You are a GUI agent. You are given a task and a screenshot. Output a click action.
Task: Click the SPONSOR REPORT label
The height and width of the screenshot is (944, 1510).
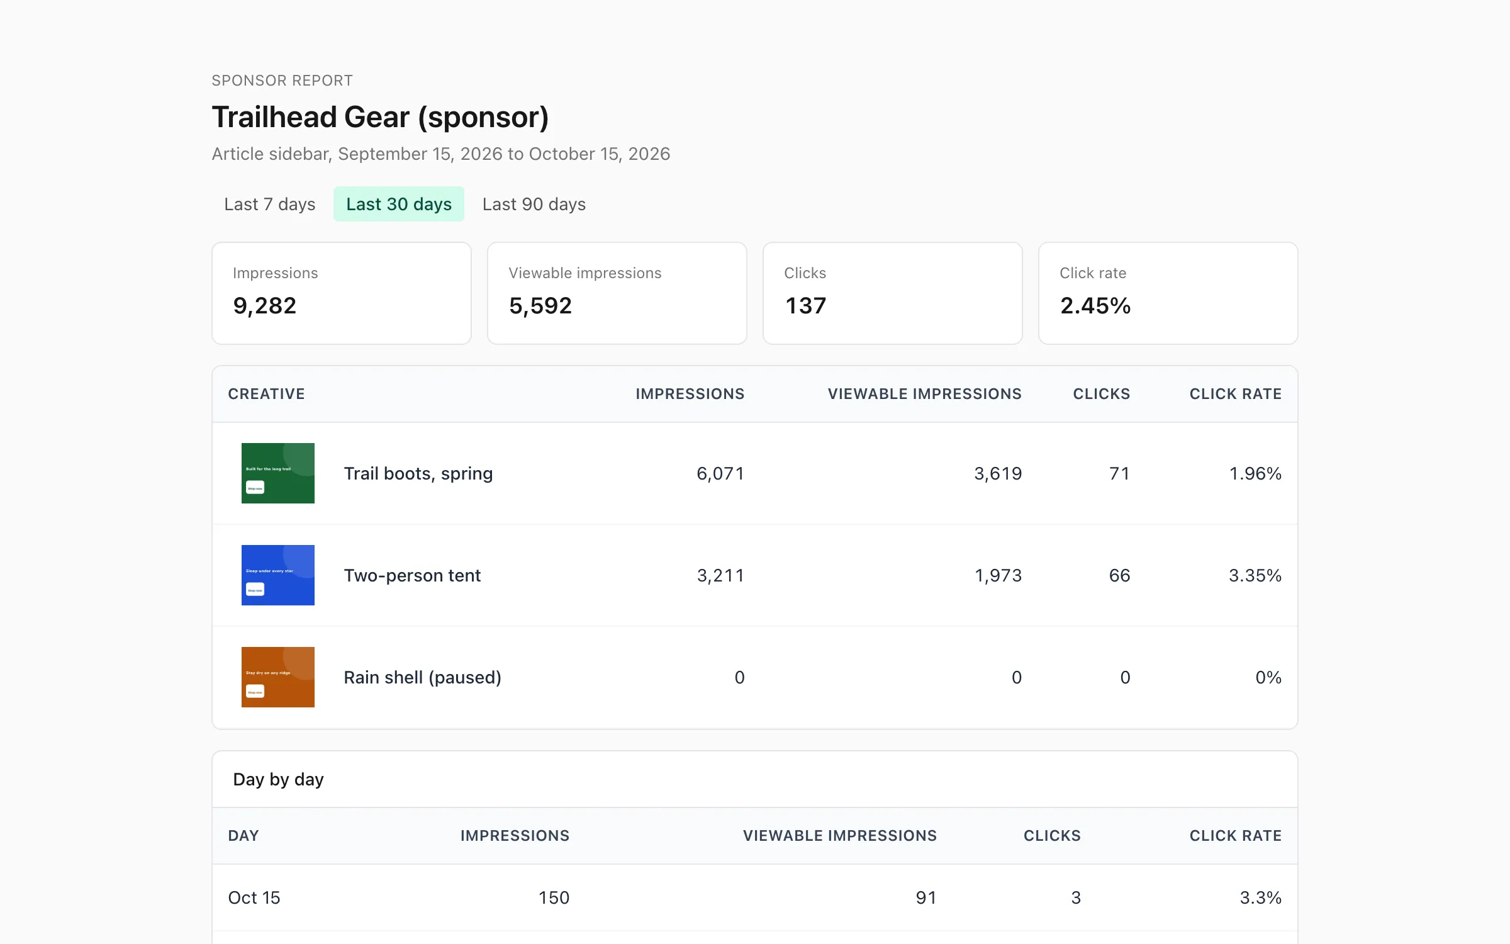pyautogui.click(x=282, y=81)
